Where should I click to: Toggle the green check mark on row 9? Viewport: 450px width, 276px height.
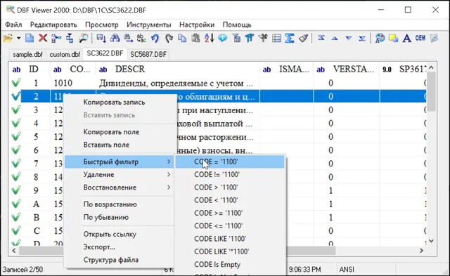click(x=16, y=190)
